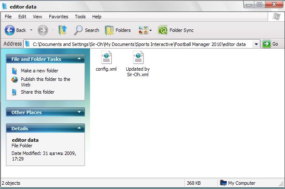Click the Go arrow button
This screenshot has width=285, height=189.
pos(266,44)
